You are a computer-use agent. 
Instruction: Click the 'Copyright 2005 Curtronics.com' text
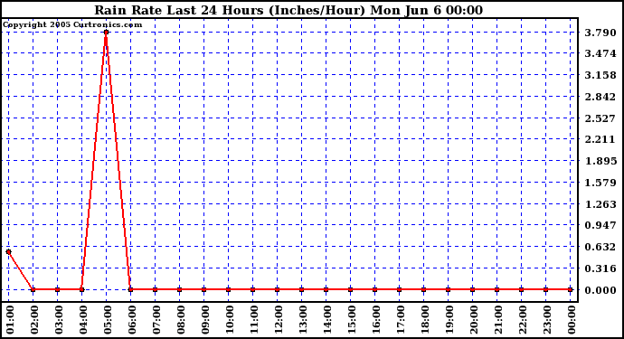coord(72,24)
